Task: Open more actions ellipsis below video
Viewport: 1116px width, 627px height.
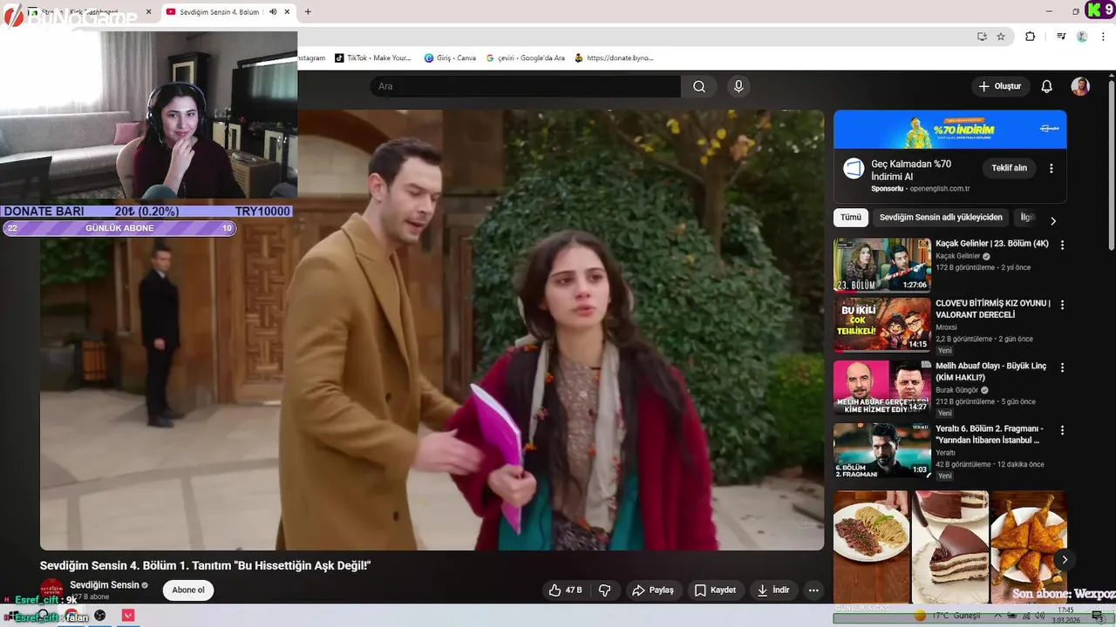Action: (x=813, y=590)
